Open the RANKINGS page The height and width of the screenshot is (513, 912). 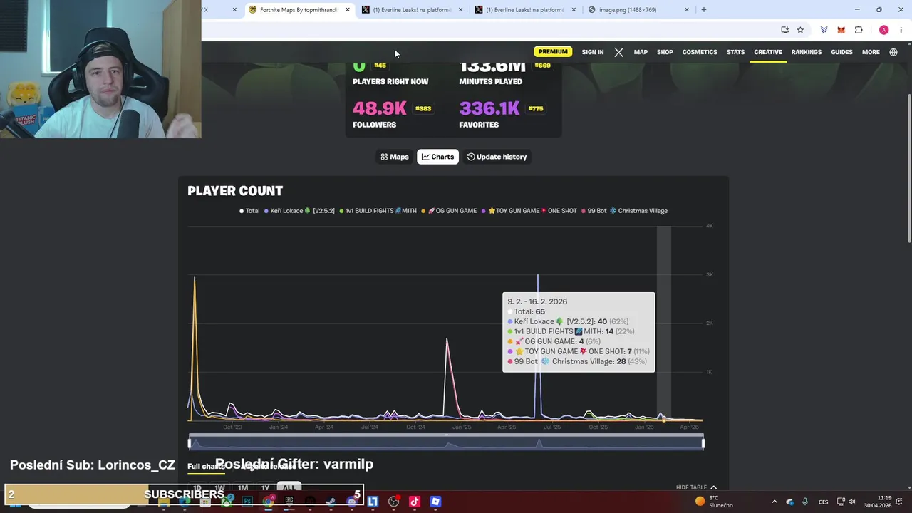point(807,52)
